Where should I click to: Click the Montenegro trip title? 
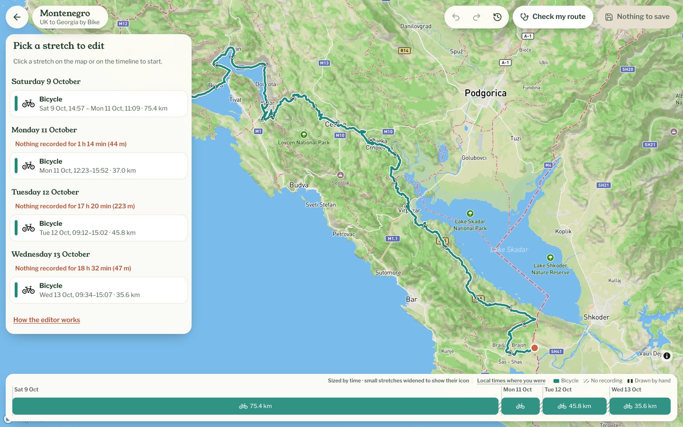coord(65,13)
